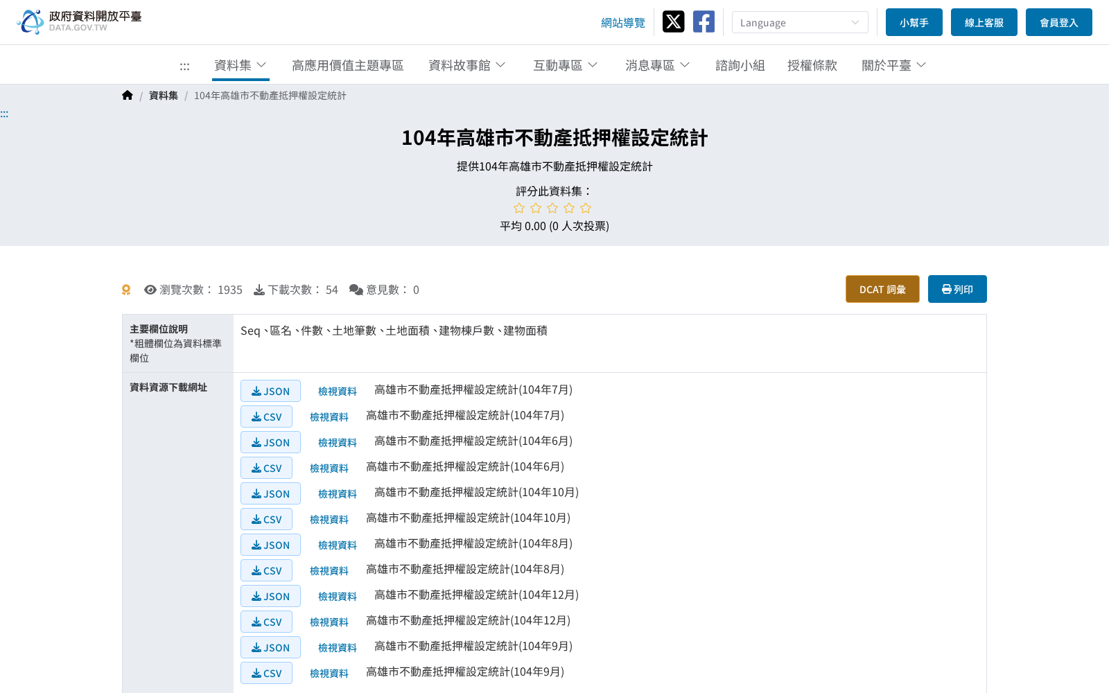
Task: Expand the 資料集 menu
Action: tap(240, 65)
